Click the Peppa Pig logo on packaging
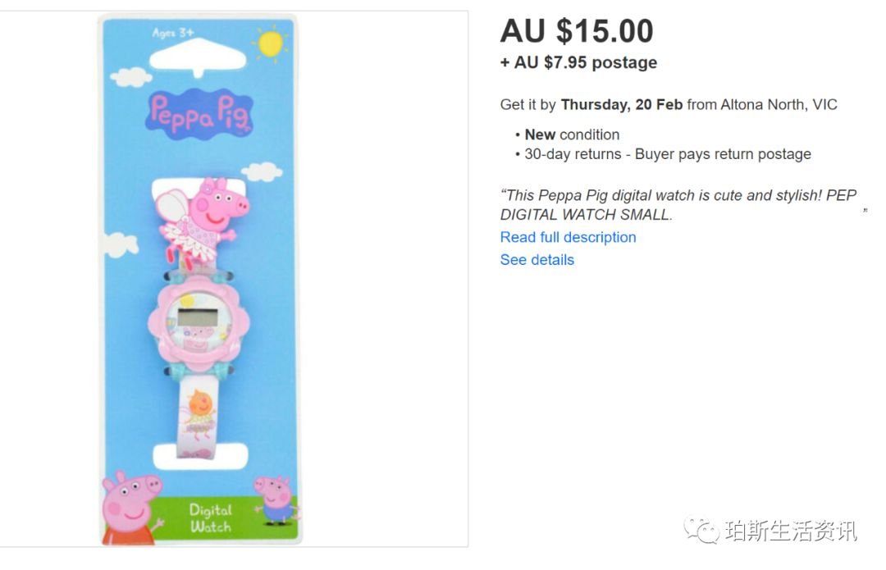Viewport: 886px width, 570px height. 199,113
